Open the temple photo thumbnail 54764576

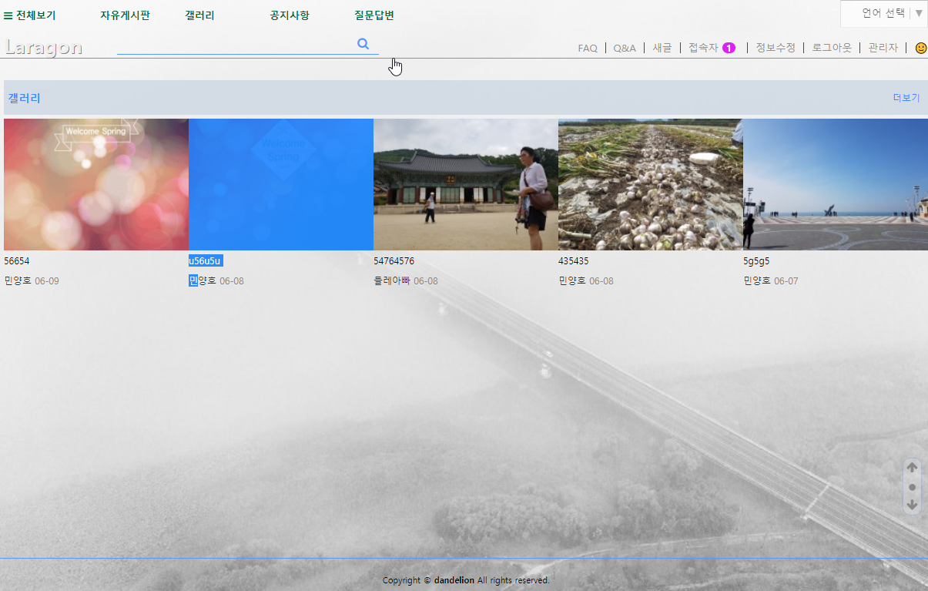[x=465, y=184]
